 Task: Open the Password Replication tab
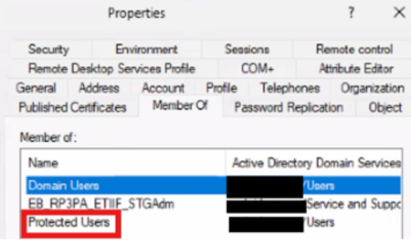click(x=289, y=108)
